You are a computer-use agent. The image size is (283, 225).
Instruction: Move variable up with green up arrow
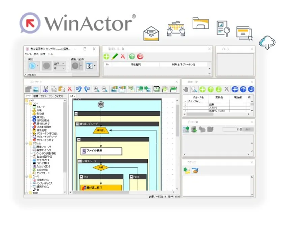point(211,89)
